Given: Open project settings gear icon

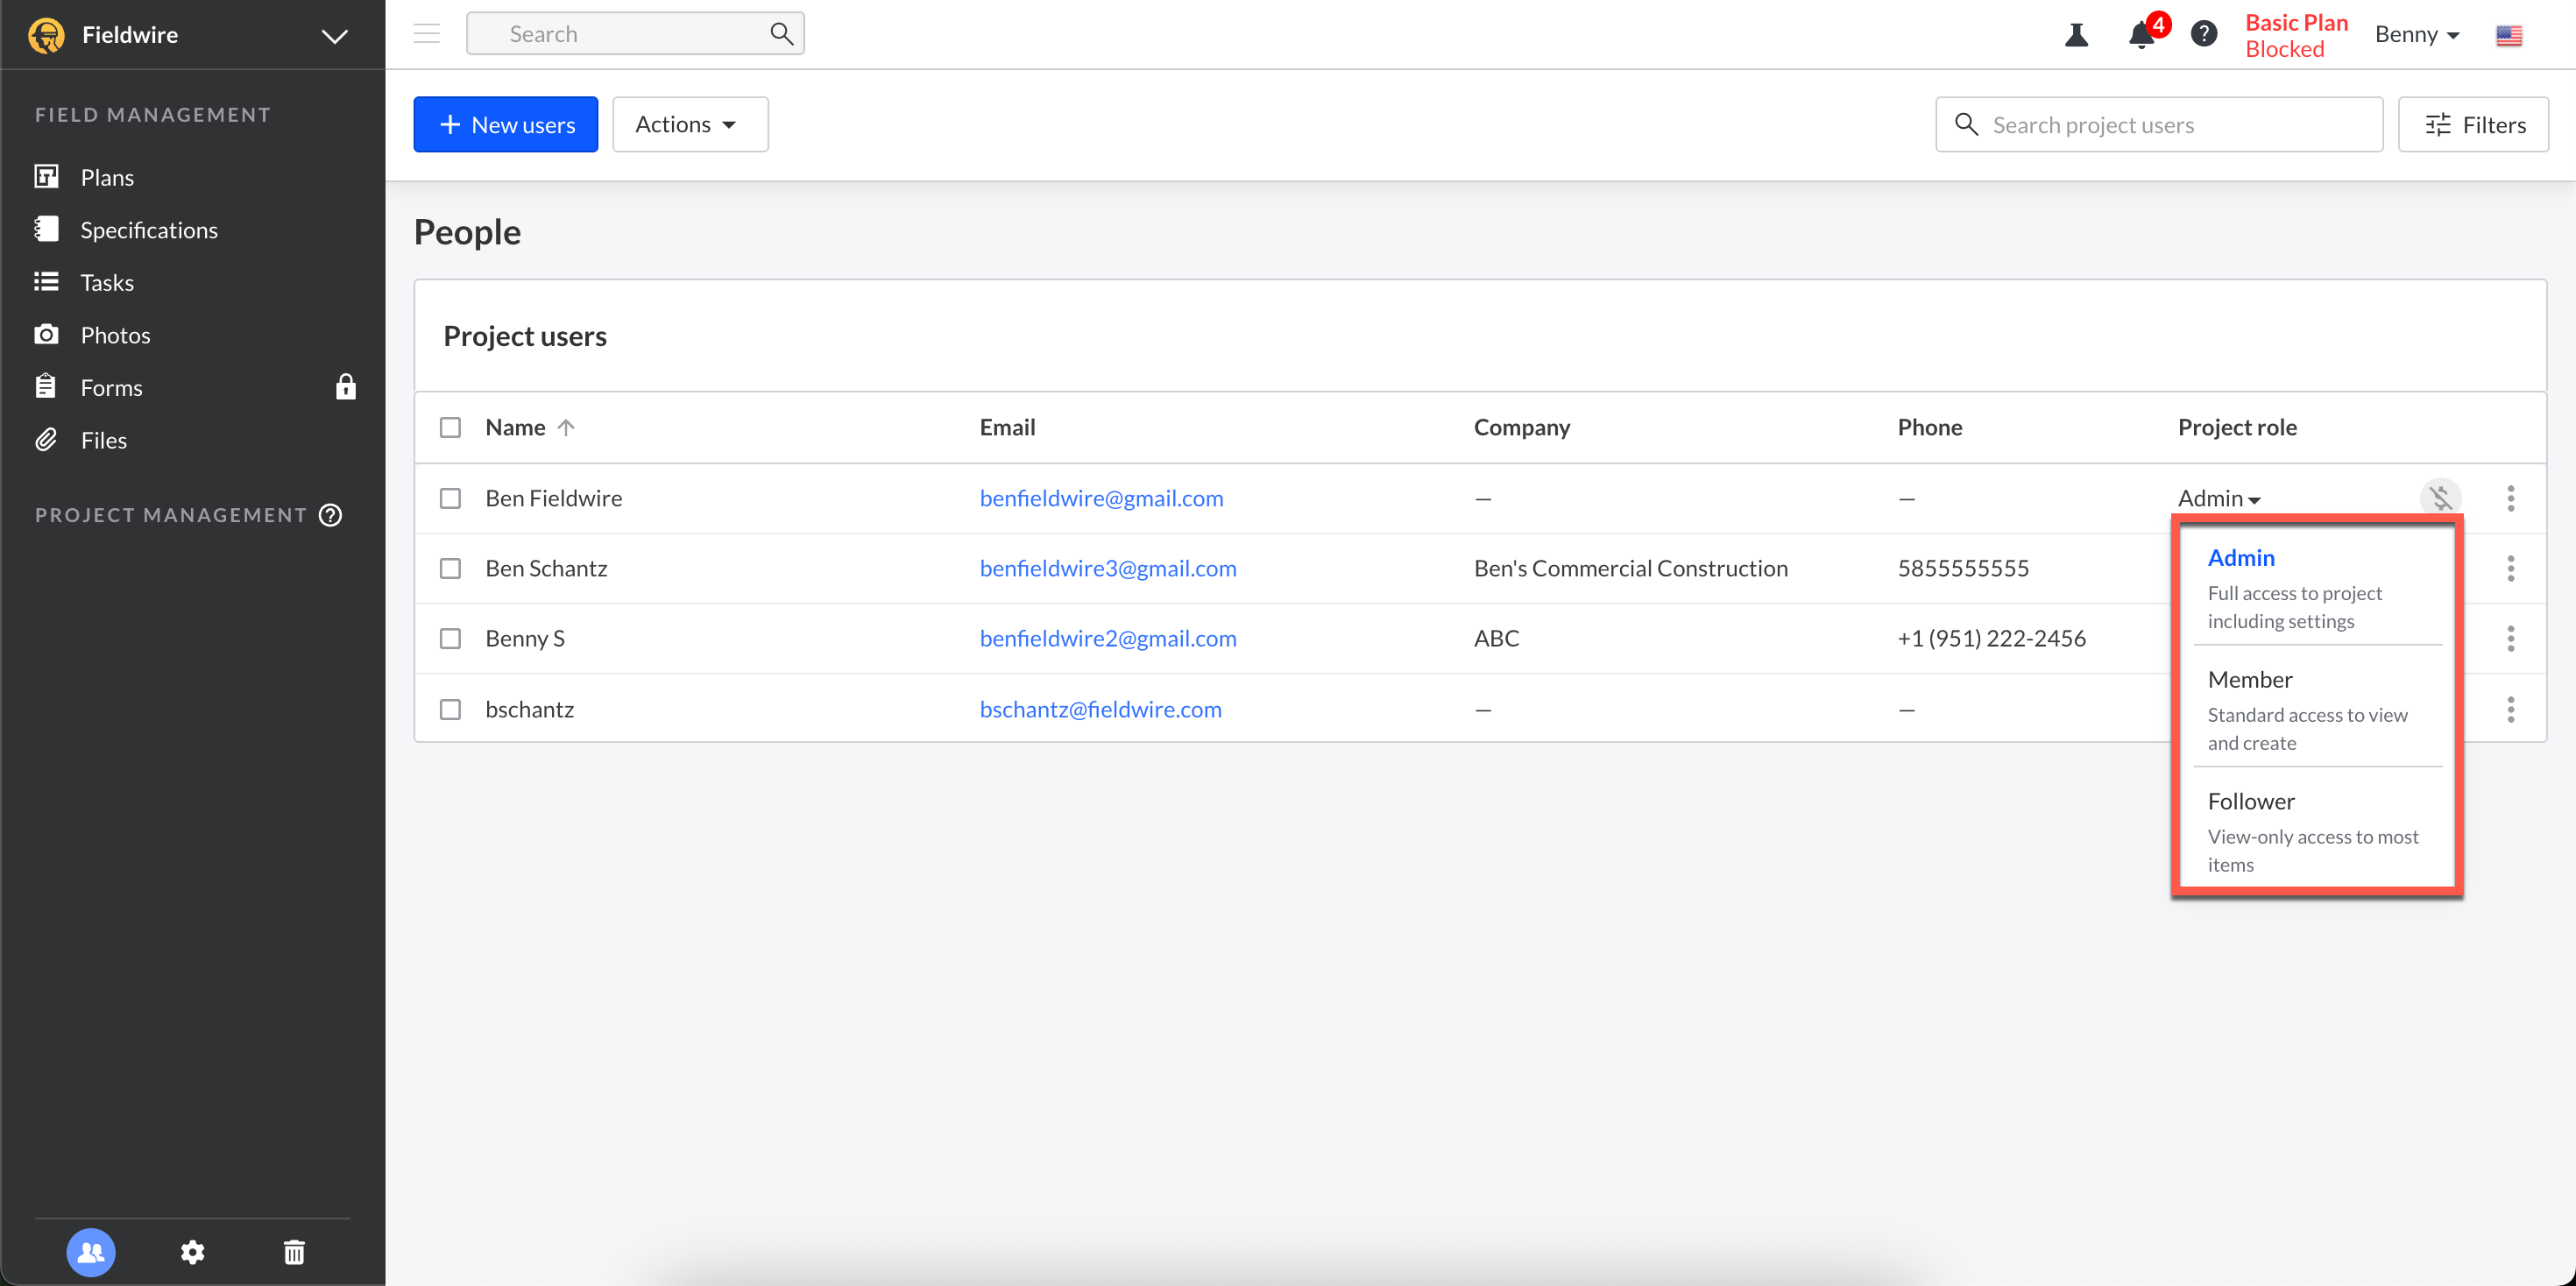Looking at the screenshot, I should point(193,1251).
